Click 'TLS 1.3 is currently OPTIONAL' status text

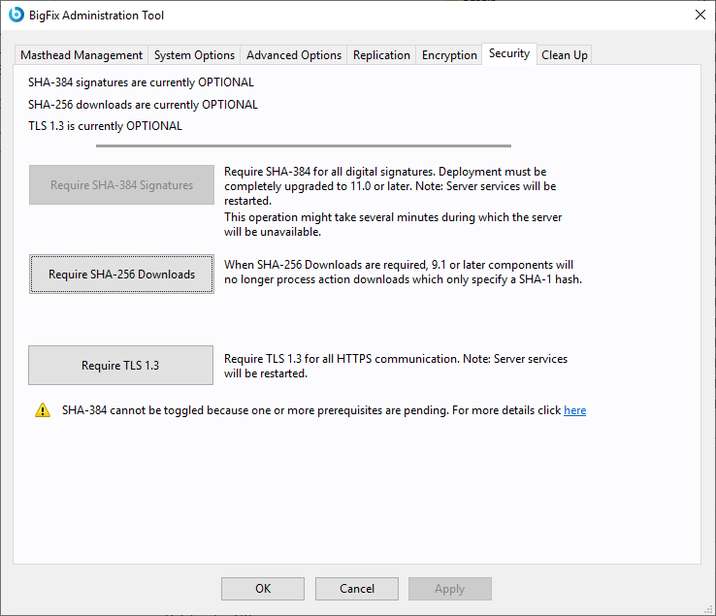tap(105, 126)
